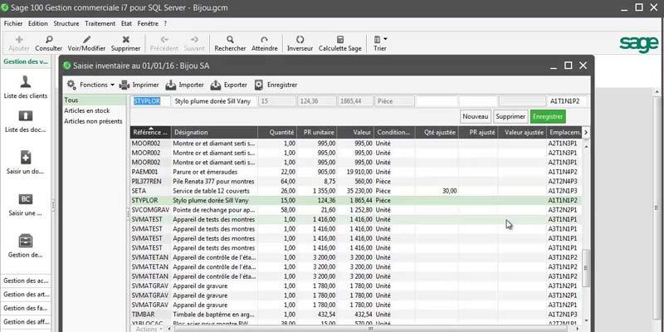The height and width of the screenshot is (332, 664).
Task: Open the ? help menu
Action: click(165, 24)
